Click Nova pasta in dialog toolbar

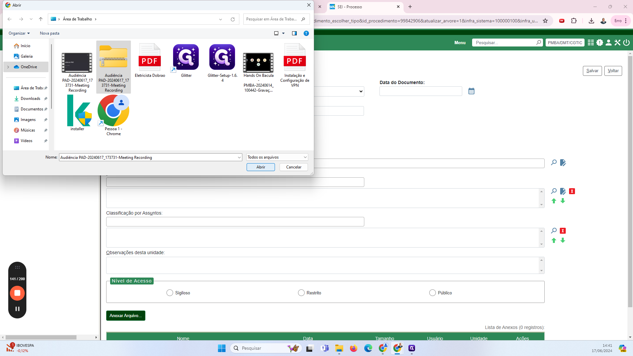pos(49,33)
